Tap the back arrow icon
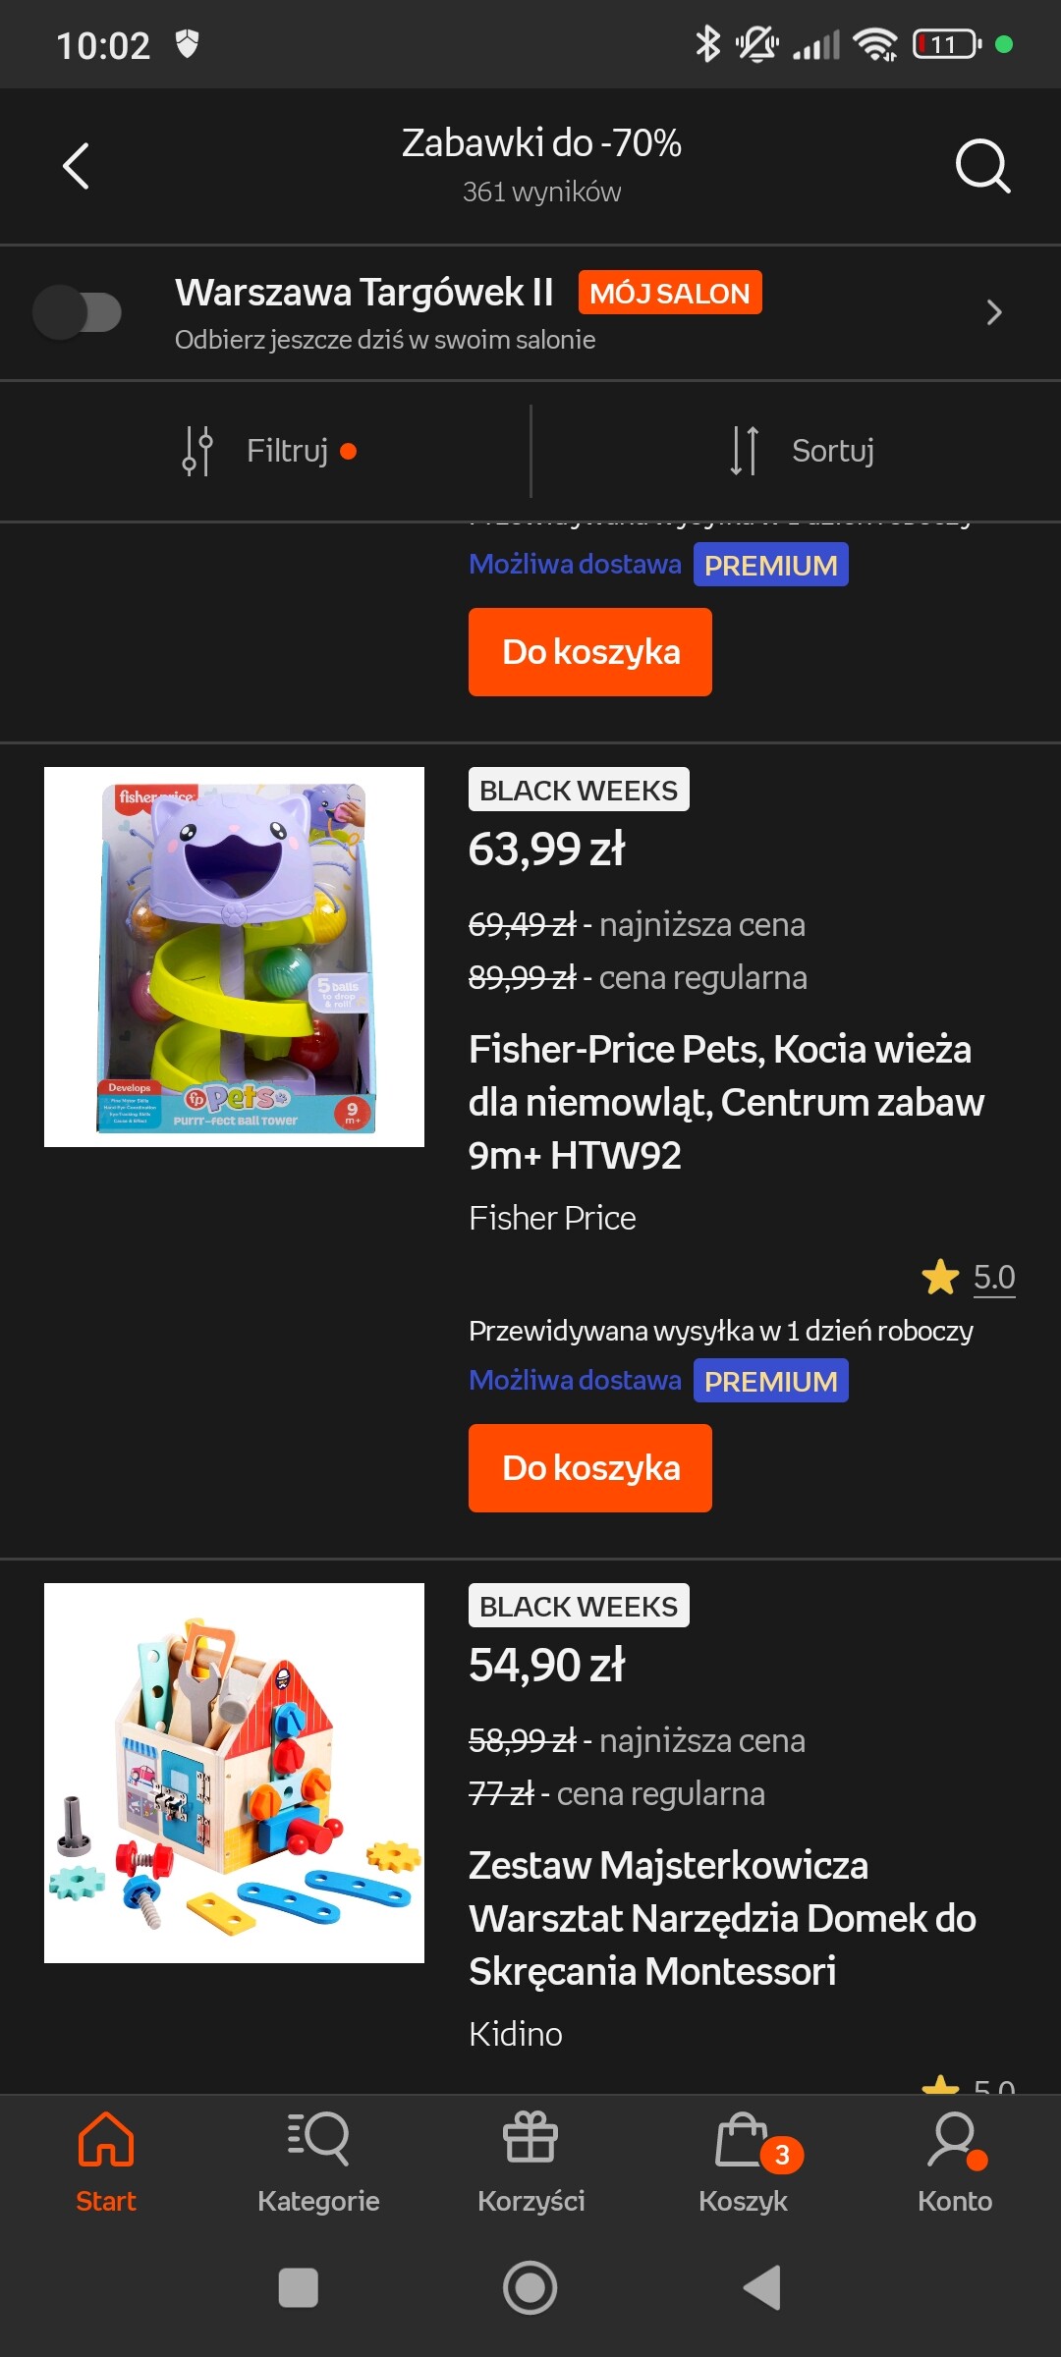 pyautogui.click(x=76, y=165)
